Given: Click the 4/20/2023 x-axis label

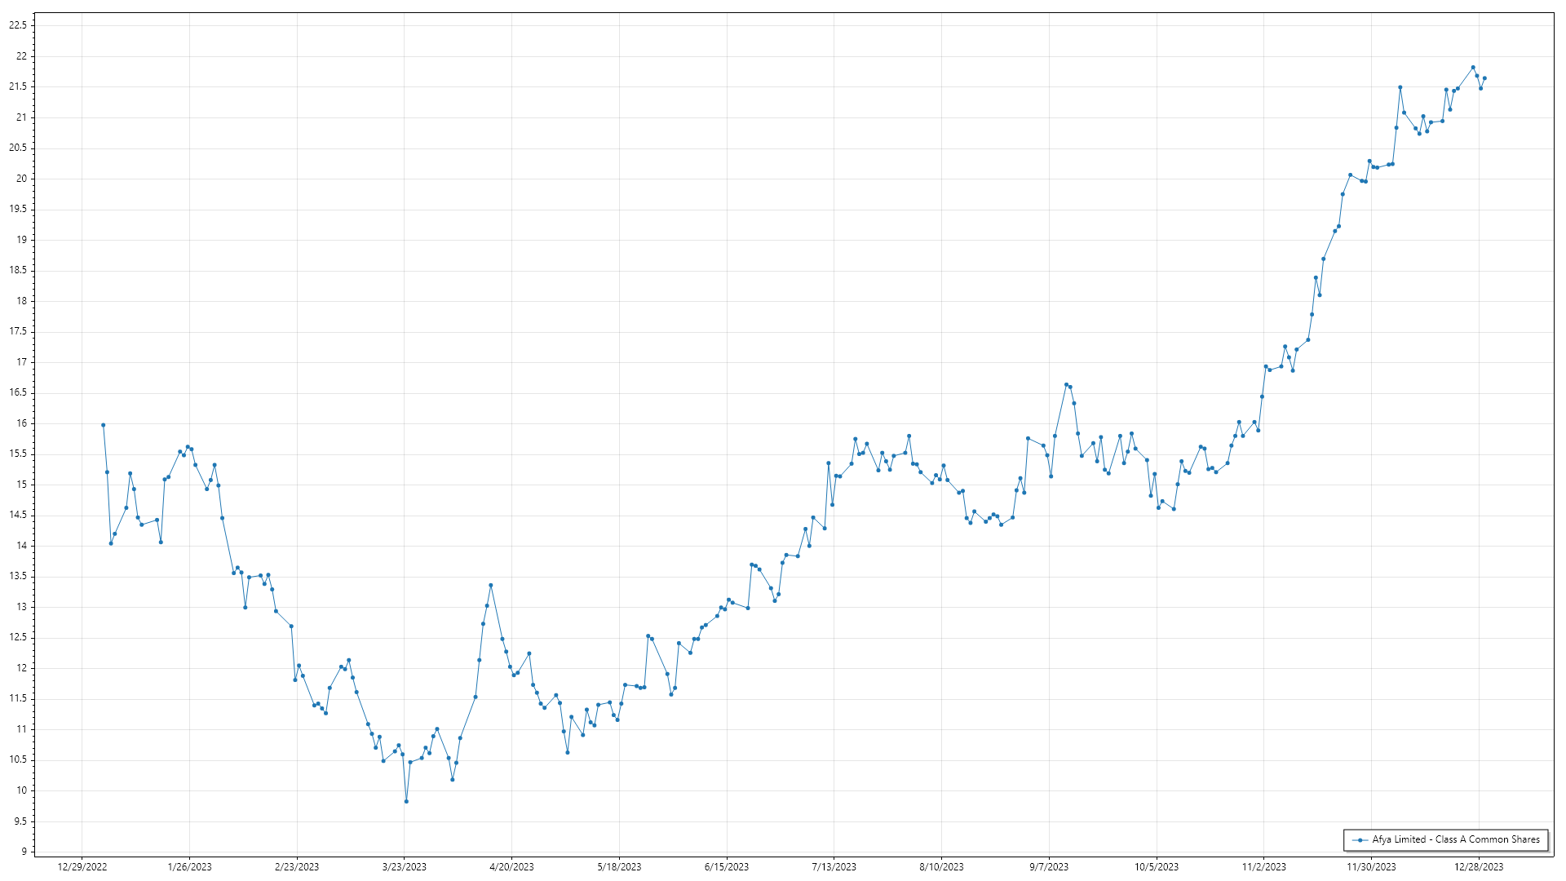Looking at the screenshot, I should point(511,867).
